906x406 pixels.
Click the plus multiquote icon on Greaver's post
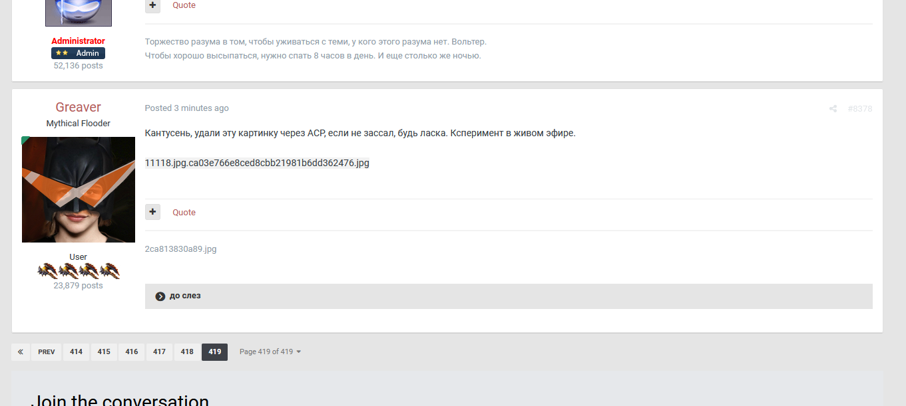pyautogui.click(x=152, y=211)
